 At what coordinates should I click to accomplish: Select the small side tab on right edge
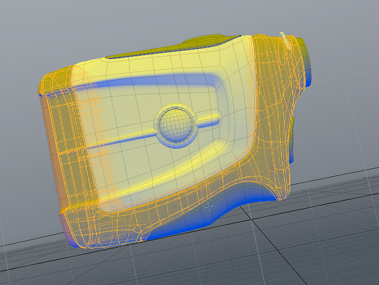293,138
